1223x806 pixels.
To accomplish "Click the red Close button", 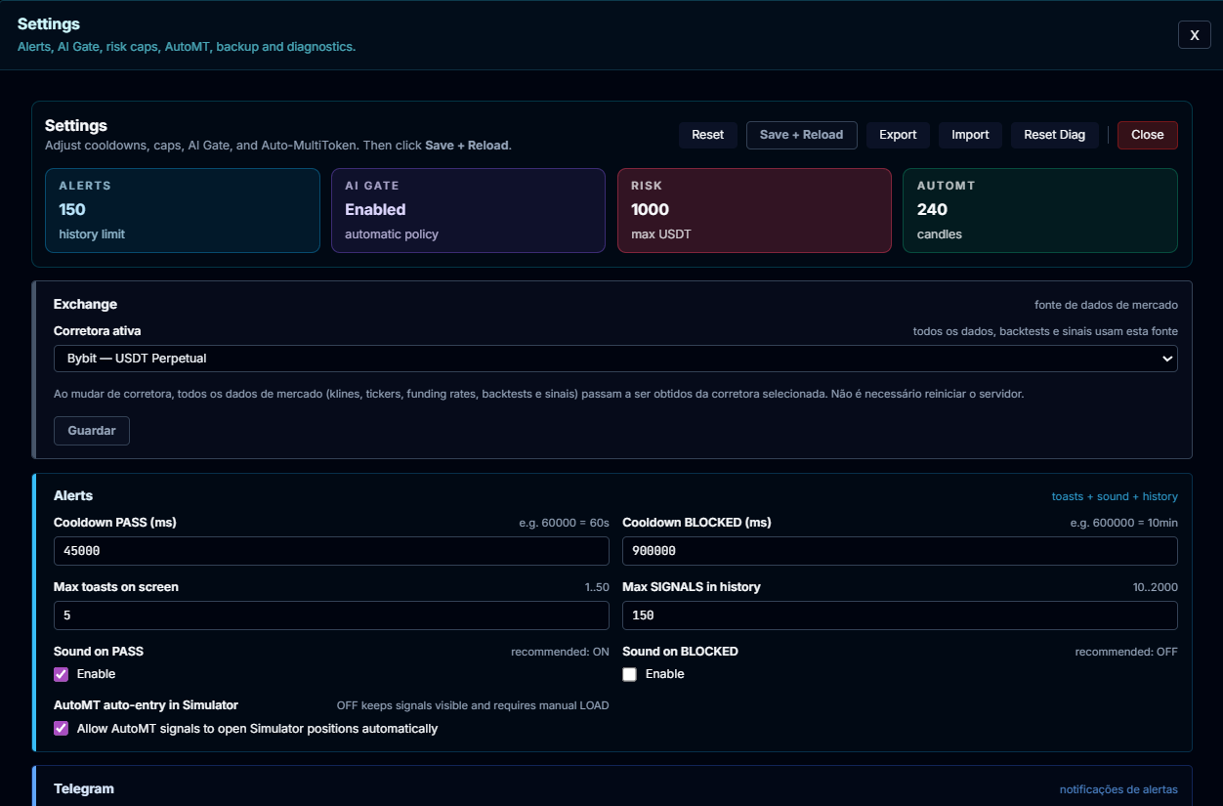I will pos(1147,135).
